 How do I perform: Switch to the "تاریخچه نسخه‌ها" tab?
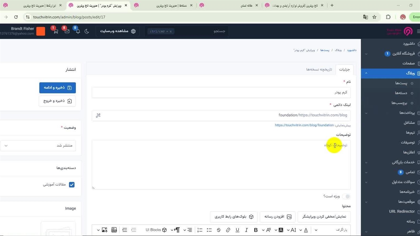pos(319,69)
